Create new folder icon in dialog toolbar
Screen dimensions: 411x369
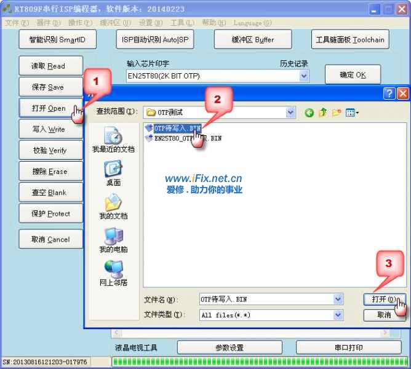click(x=336, y=113)
